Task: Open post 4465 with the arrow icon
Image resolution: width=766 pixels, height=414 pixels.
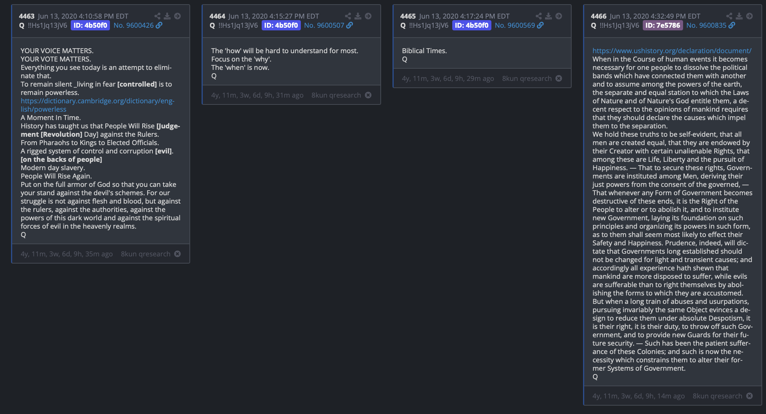Action: (559, 16)
